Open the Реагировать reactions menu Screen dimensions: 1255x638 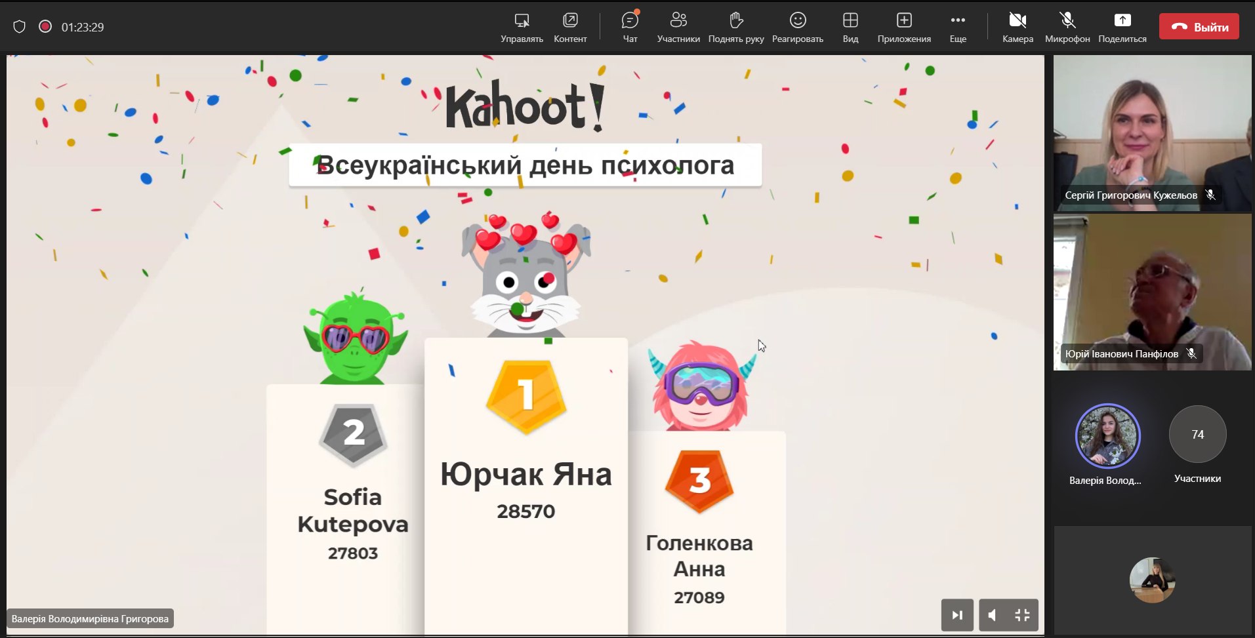(798, 28)
